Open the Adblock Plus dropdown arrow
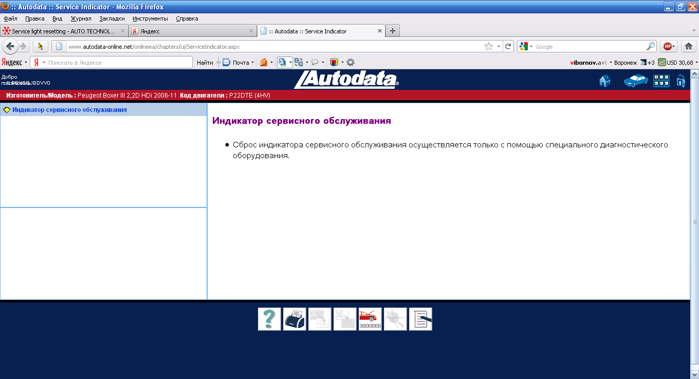Screen dimensions: 699x379 (674, 46)
